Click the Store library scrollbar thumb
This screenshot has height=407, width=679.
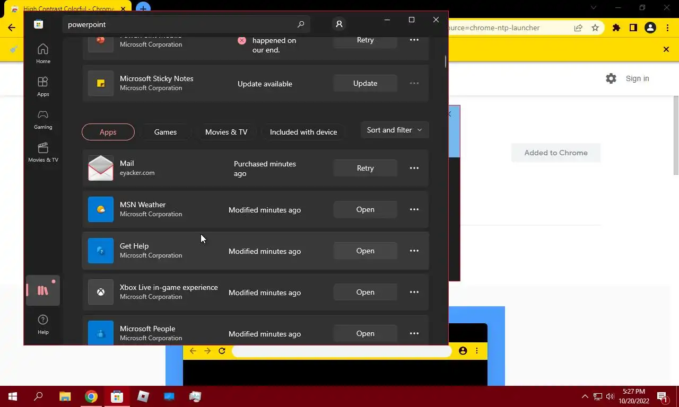tap(446, 61)
